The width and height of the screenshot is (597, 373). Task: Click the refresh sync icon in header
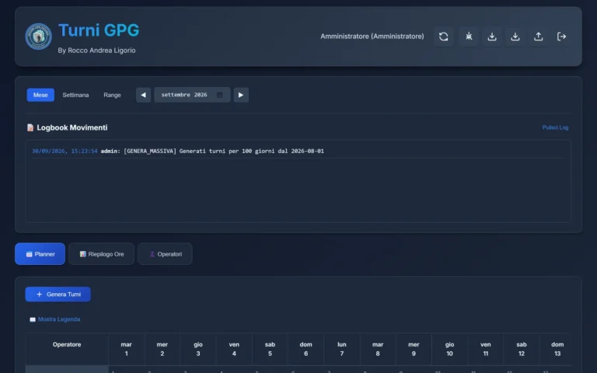pyautogui.click(x=444, y=37)
